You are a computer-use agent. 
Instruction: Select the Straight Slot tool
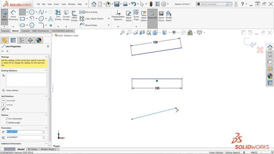point(22,25)
